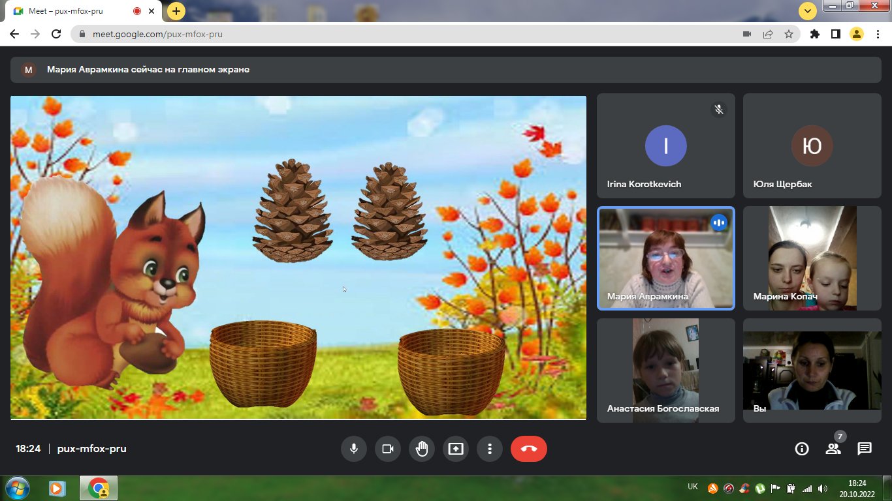Raise hand in the meeting
892x501 pixels.
tap(421, 449)
